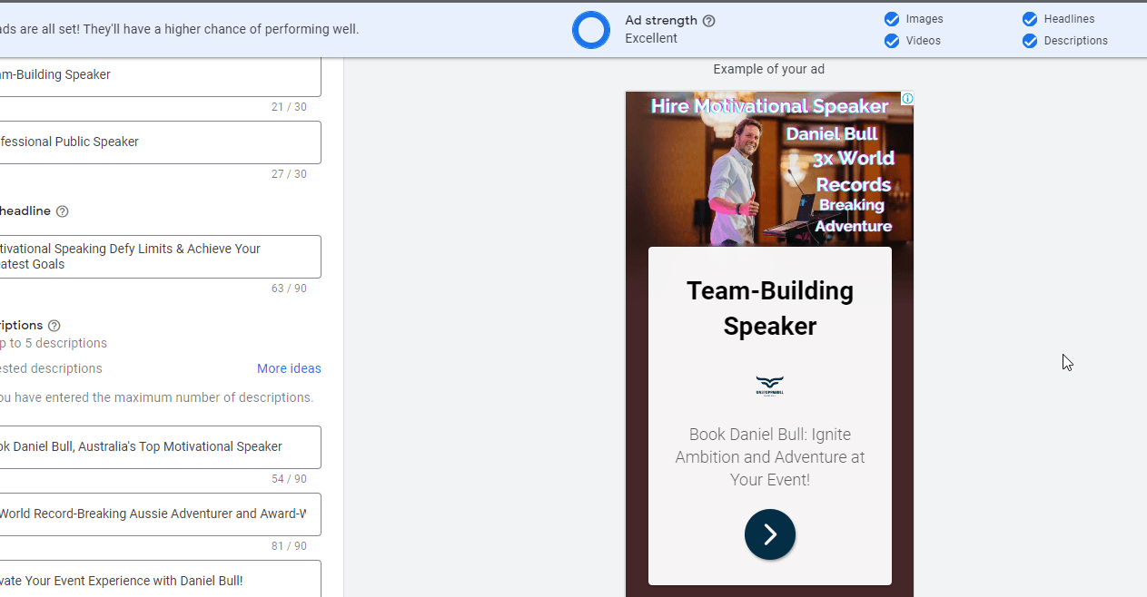Image resolution: width=1147 pixels, height=597 pixels.
Task: Click the Ad strength circular indicator
Action: click(591, 30)
